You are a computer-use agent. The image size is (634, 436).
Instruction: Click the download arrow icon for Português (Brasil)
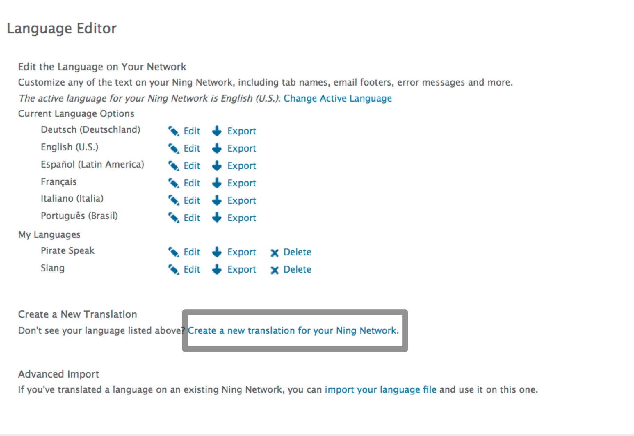point(217,218)
